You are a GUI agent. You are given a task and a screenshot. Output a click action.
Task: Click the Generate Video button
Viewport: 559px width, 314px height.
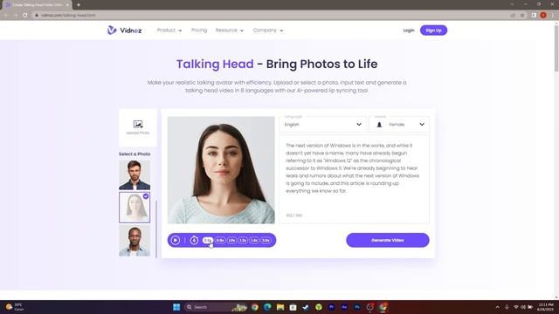[x=388, y=241]
